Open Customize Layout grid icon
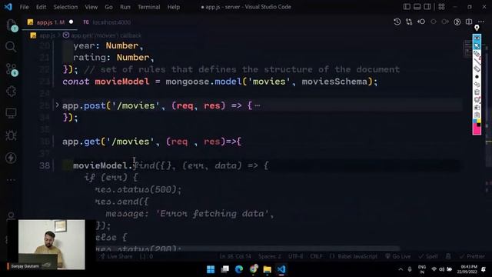Viewport: 492px width, 277px height. [x=441, y=7]
